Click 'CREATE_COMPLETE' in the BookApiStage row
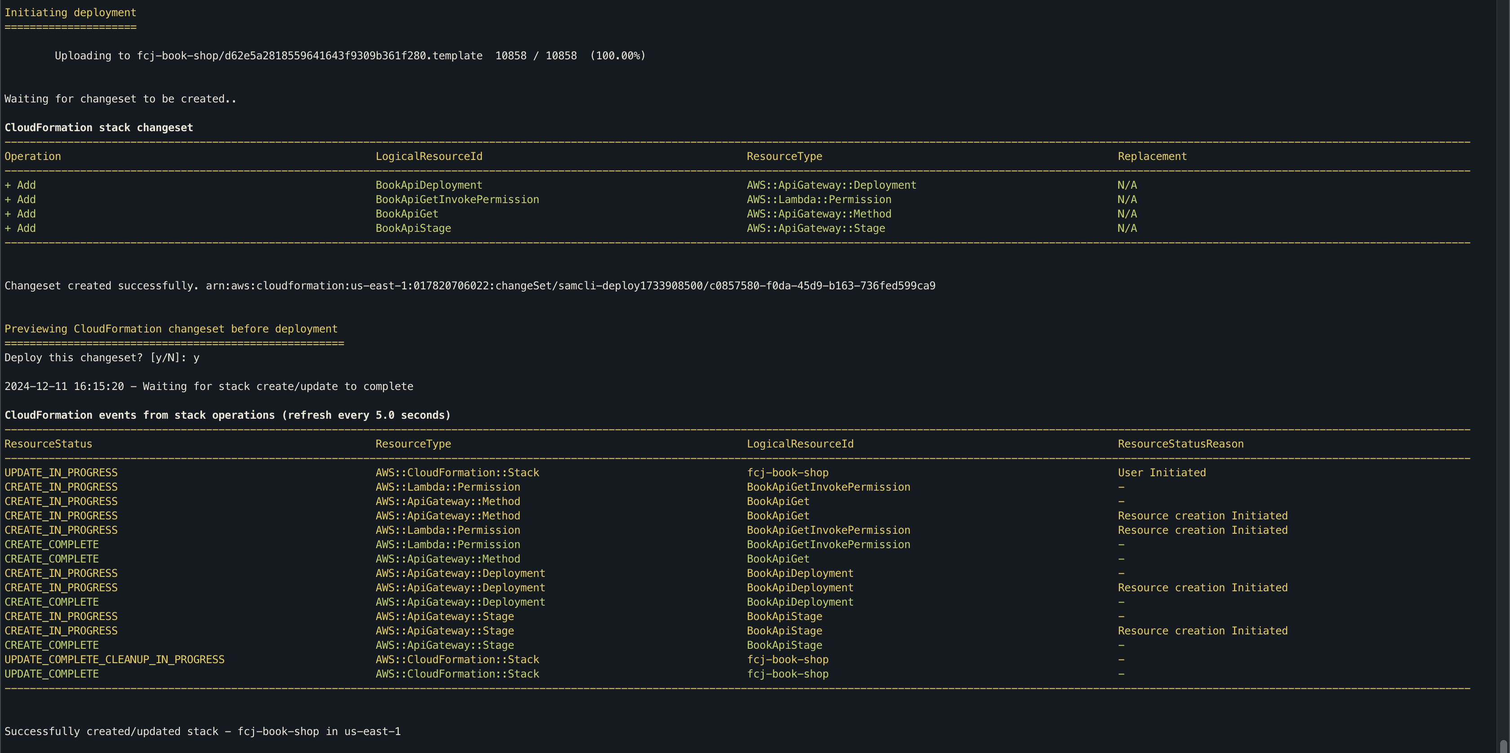This screenshot has height=753, width=1510. click(x=52, y=646)
